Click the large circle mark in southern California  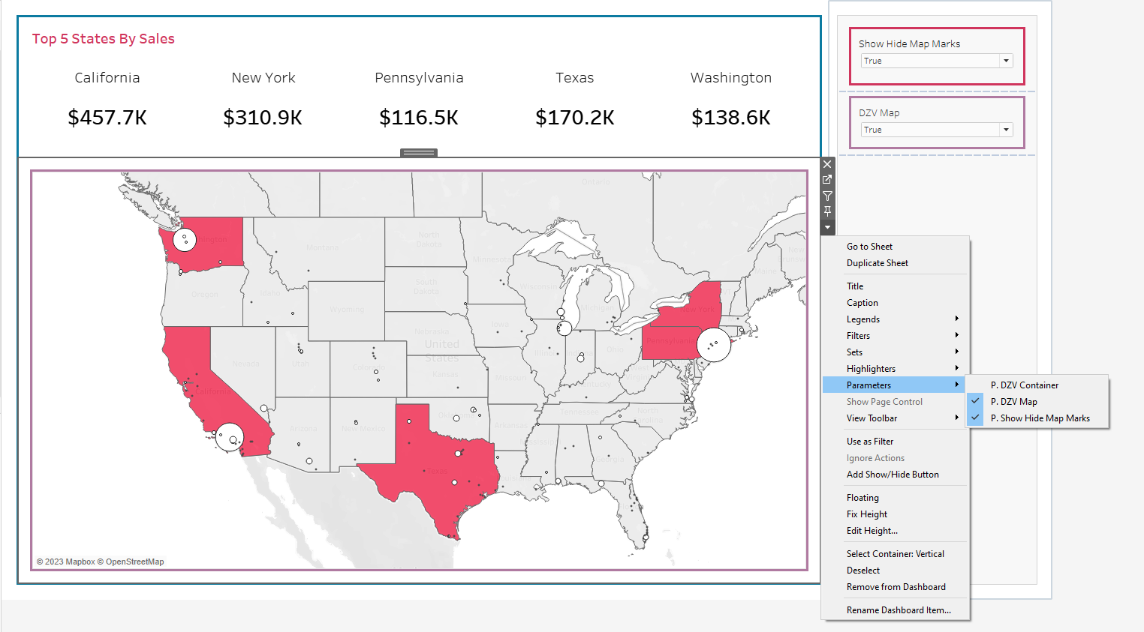coord(230,437)
